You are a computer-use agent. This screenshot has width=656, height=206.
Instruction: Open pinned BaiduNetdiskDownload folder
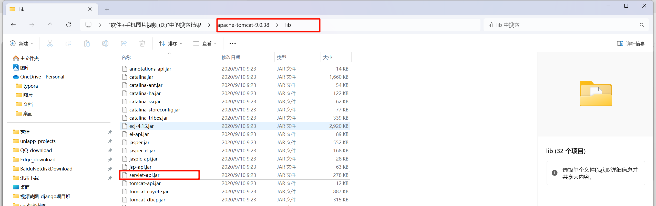click(x=43, y=169)
